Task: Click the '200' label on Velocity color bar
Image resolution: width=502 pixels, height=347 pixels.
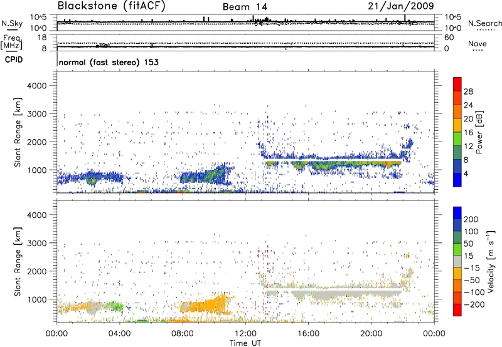Action: coord(471,219)
